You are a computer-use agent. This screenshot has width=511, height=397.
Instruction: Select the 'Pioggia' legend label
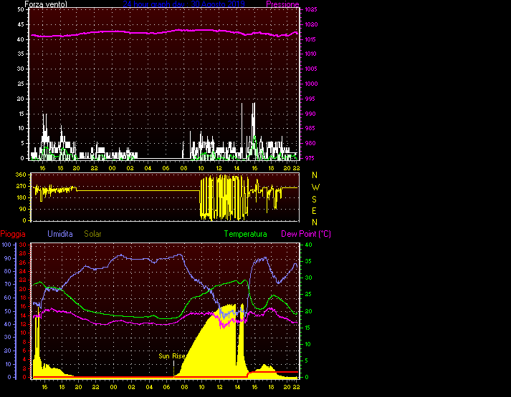(13, 234)
